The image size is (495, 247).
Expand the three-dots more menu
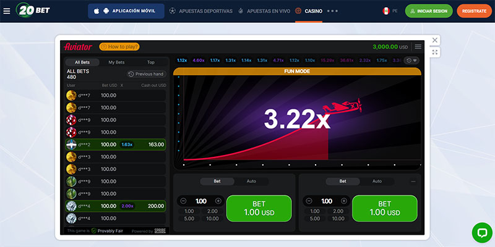point(332,11)
